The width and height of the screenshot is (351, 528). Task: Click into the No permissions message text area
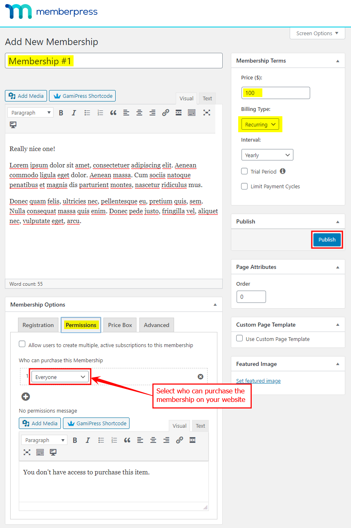pyautogui.click(x=114, y=482)
